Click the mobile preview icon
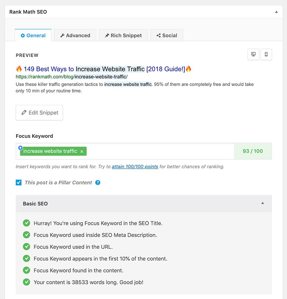 click(x=266, y=55)
